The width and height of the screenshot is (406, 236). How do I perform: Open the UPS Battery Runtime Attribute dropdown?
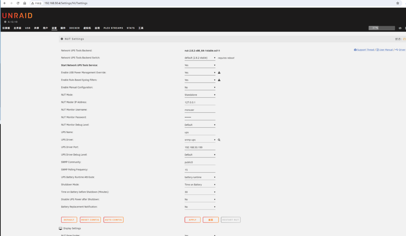[x=200, y=177]
